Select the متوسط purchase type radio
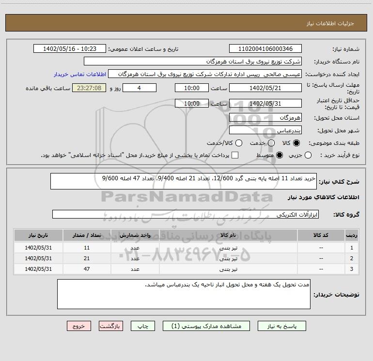373x361 pixels. tap(280, 155)
